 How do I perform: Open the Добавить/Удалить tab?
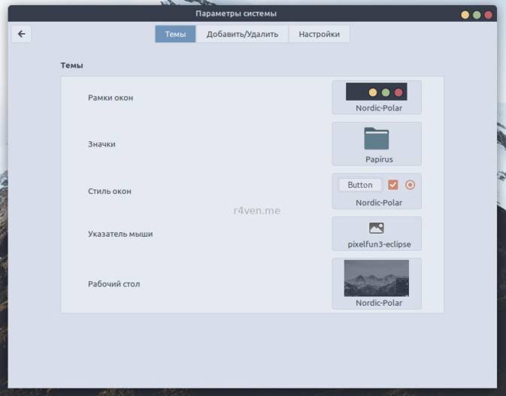coord(242,34)
